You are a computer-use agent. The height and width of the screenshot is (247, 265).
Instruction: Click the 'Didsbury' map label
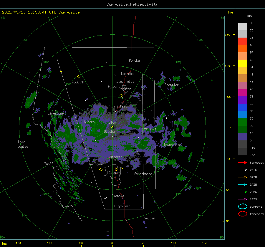(x=111, y=132)
